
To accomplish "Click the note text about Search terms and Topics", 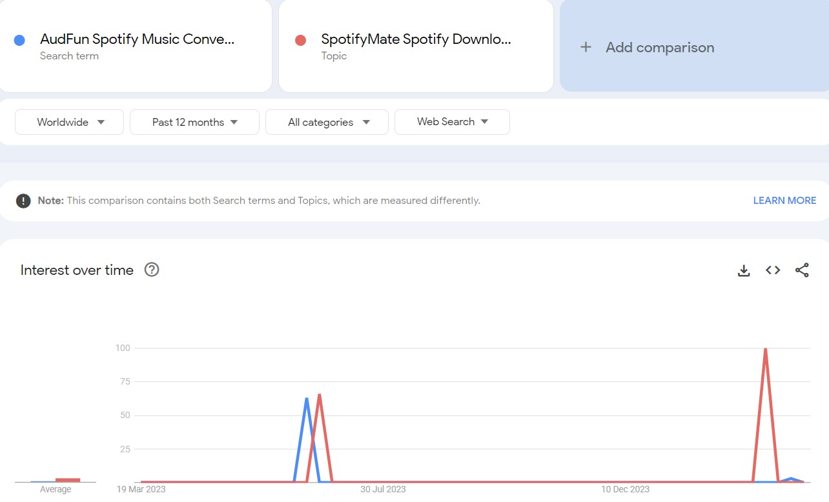I will 259,201.
